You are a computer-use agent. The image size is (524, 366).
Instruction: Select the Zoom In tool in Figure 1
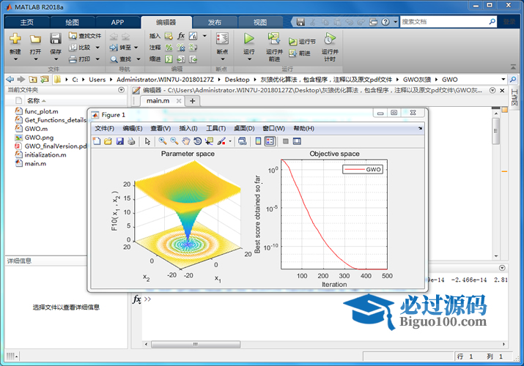point(163,141)
